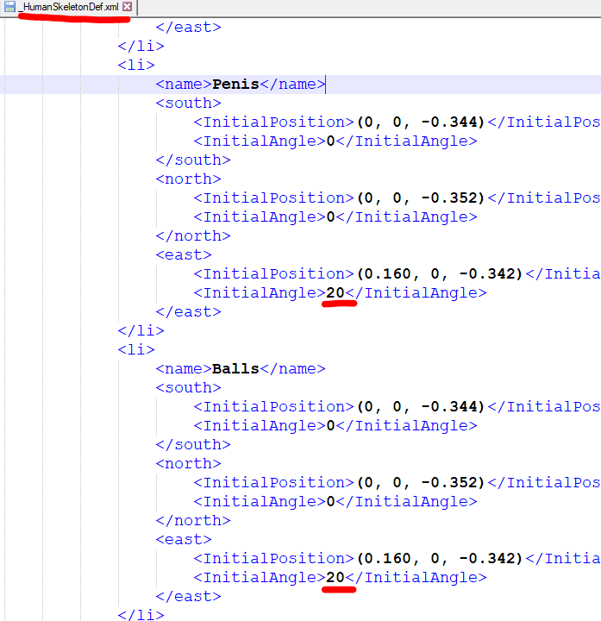Close the _HumanSkeletonDef.xml tab
601x621 pixels.
(x=128, y=7)
